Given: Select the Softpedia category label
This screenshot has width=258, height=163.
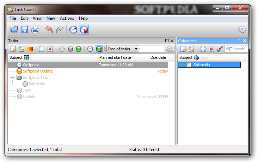Looking at the screenshot, I should pyautogui.click(x=202, y=65).
